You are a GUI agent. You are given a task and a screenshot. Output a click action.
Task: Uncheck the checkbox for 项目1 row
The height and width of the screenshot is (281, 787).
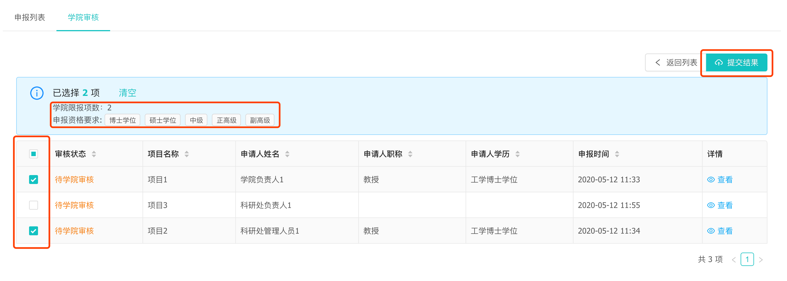pyautogui.click(x=34, y=180)
